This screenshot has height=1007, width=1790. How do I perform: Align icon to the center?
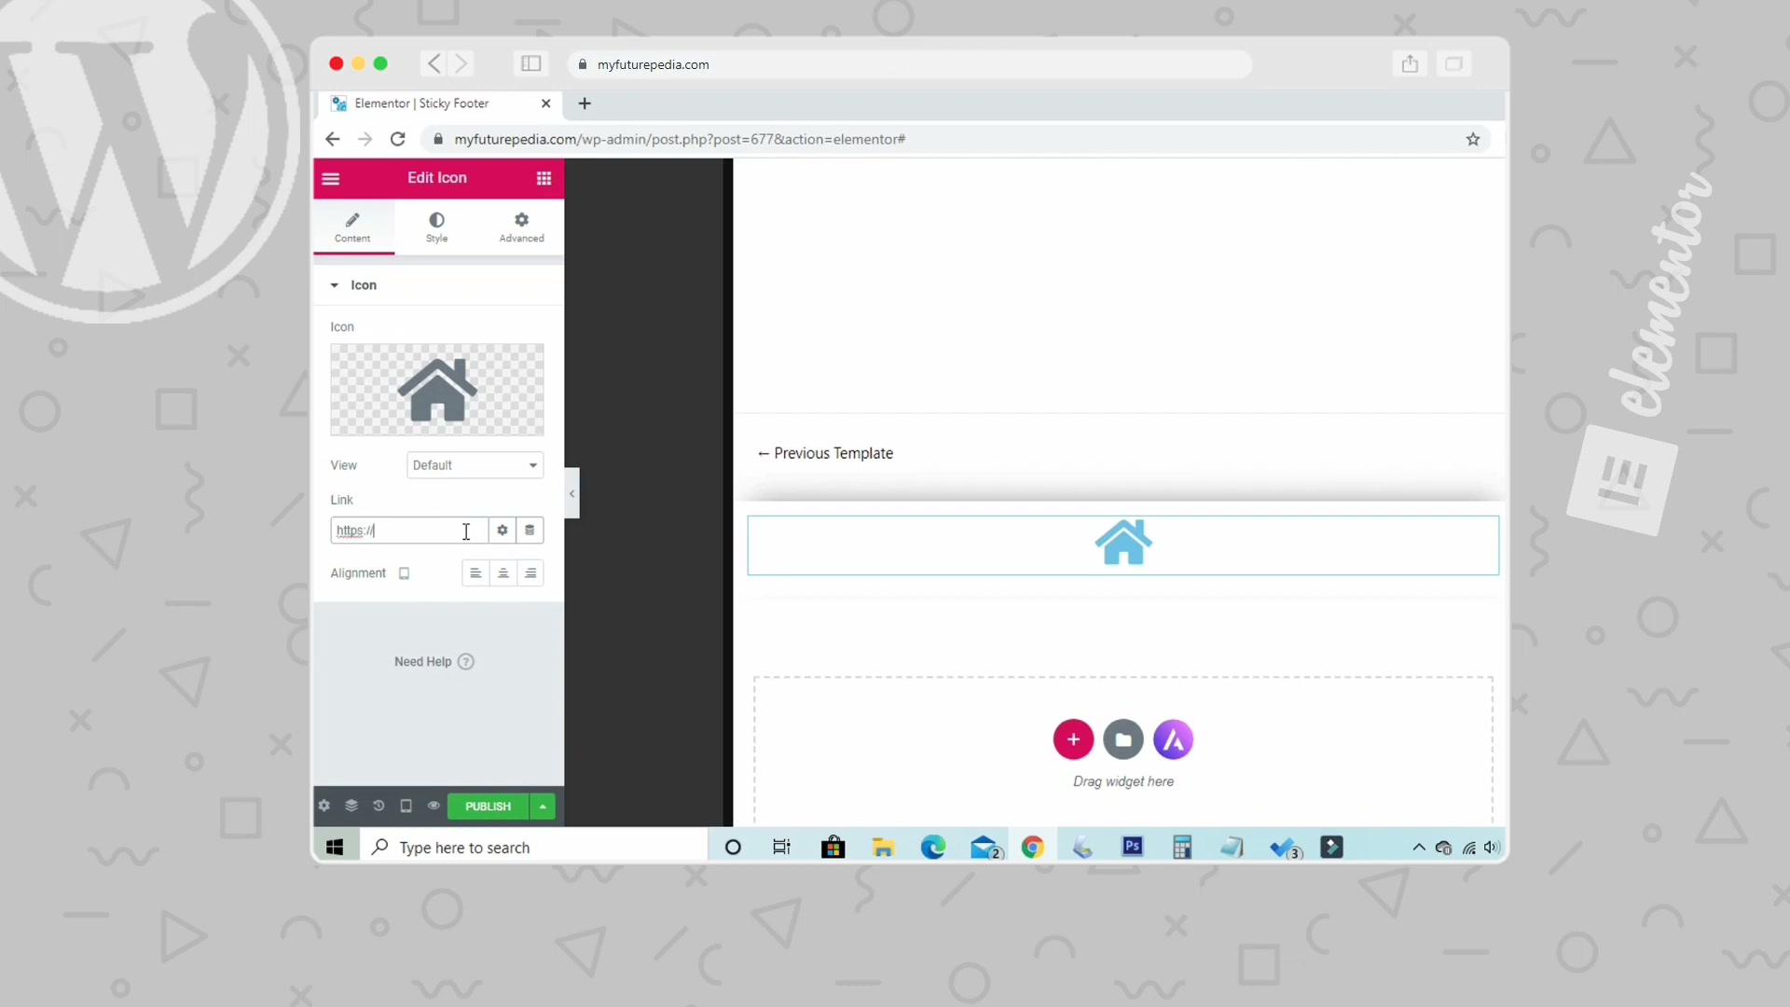[503, 573]
